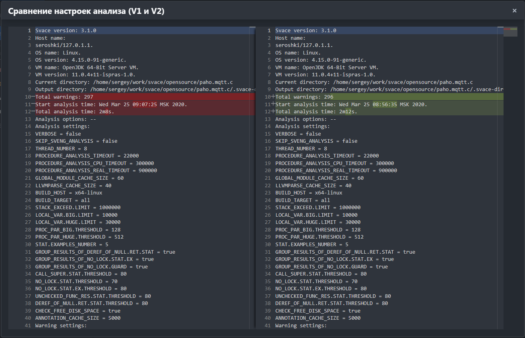525x338 pixels.
Task: Click line number 1 in left V1 pane
Action: [29, 31]
